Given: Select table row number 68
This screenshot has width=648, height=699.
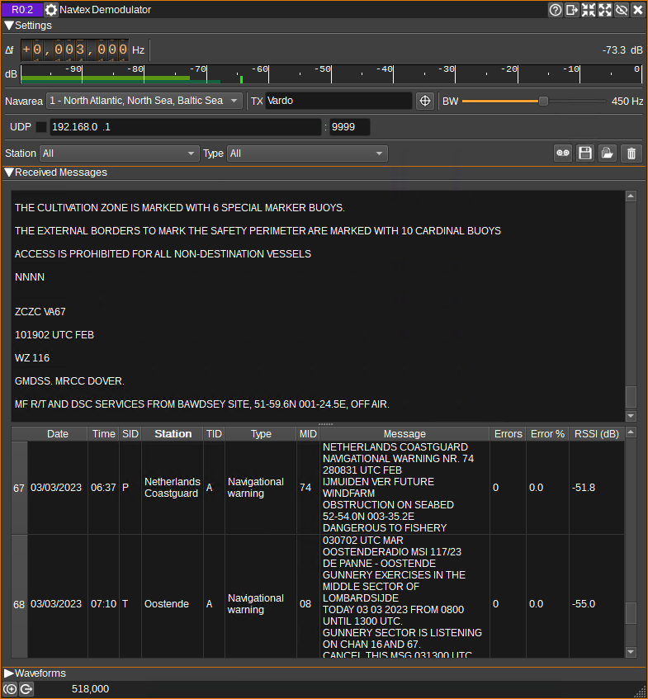Looking at the screenshot, I should [x=19, y=604].
